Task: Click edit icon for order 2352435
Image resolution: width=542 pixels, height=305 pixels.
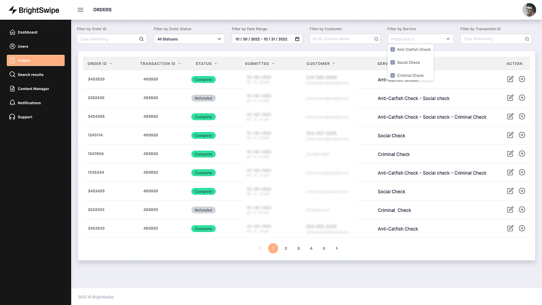Action: 510,98
